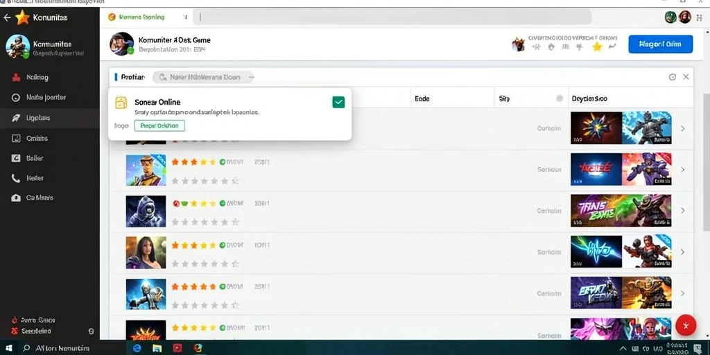Toggle the gray circle in Sitp column
Screen dimensions: 710x355
560,98
